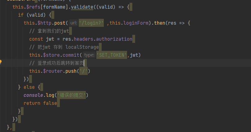Click 'const' keyword in the jwt declaration
This screenshot has width=251, height=132.
pyautogui.click(x=36, y=39)
